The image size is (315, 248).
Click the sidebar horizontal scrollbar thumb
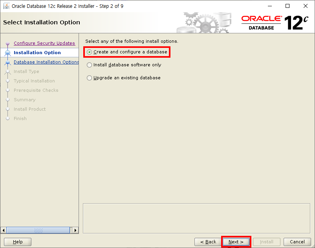tap(38, 230)
